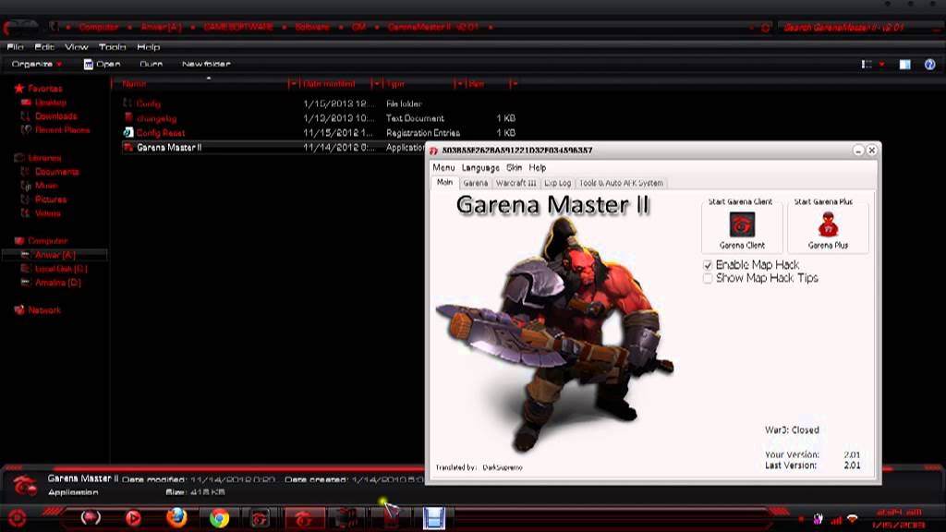This screenshot has width=946, height=532.
Task: Enable the Show Map Hack Tips checkbox
Action: (708, 278)
